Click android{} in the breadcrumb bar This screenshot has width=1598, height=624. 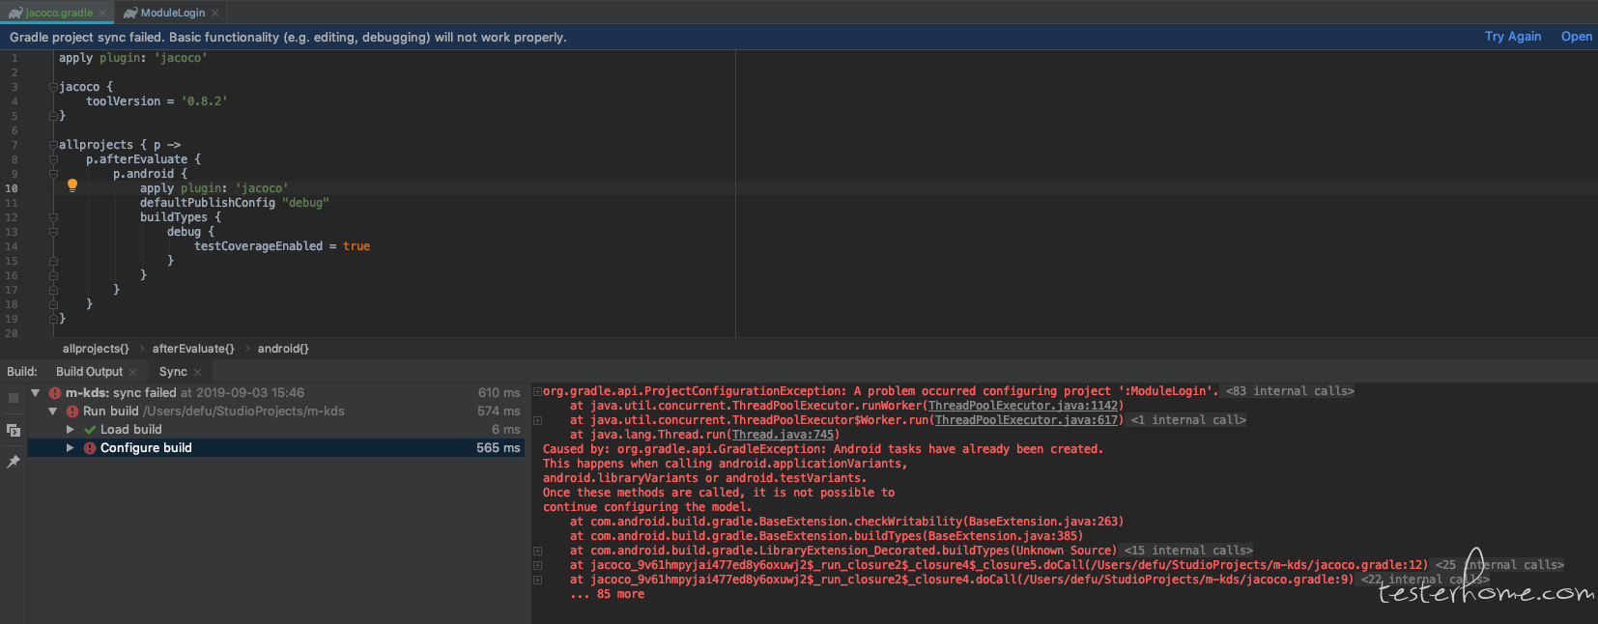point(283,349)
